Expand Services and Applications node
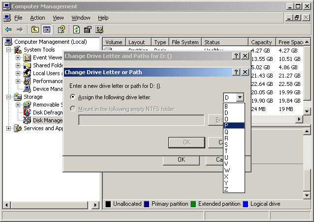 pos(8,128)
